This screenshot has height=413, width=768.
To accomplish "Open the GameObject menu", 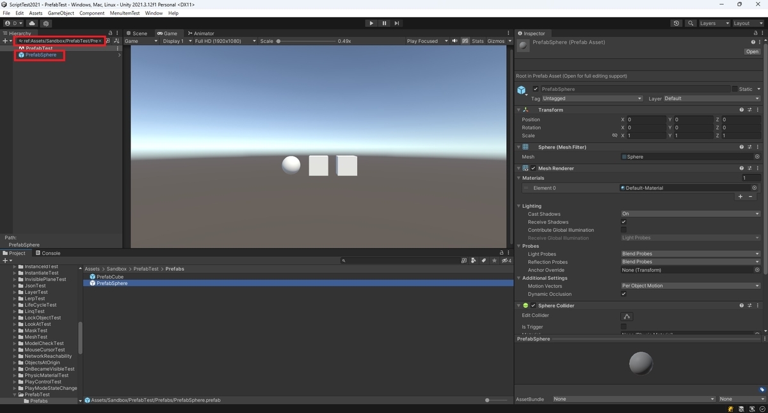I will click(61, 13).
